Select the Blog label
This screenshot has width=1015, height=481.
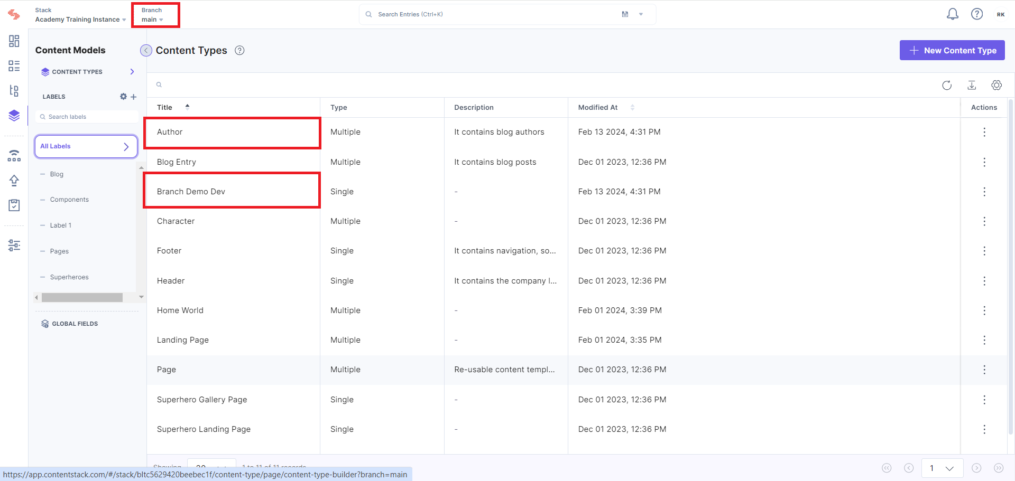(x=57, y=174)
